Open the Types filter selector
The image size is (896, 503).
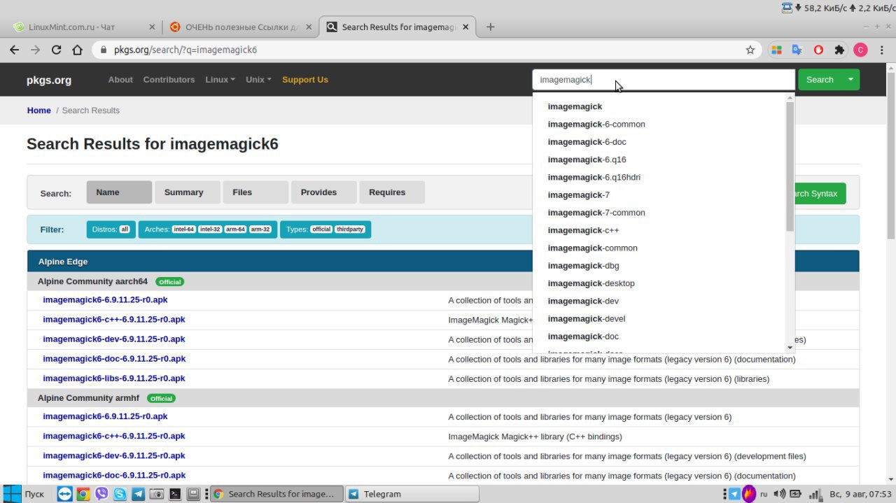325,229
